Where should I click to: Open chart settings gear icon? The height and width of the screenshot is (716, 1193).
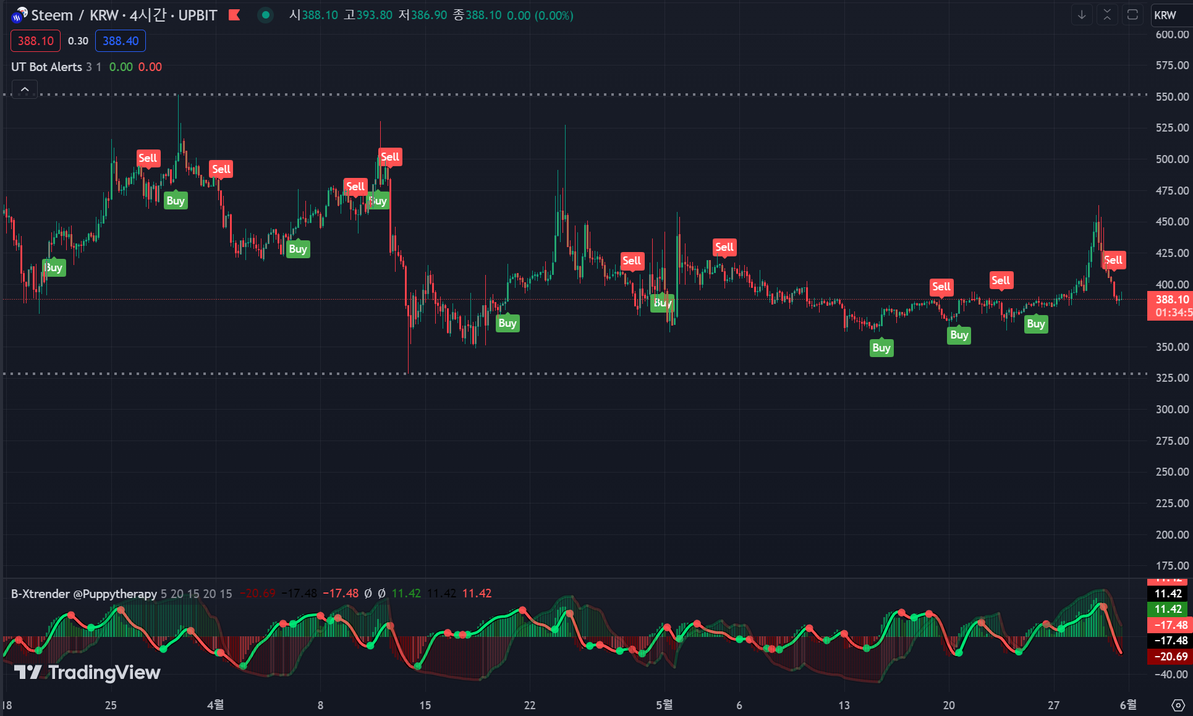[x=1178, y=705]
